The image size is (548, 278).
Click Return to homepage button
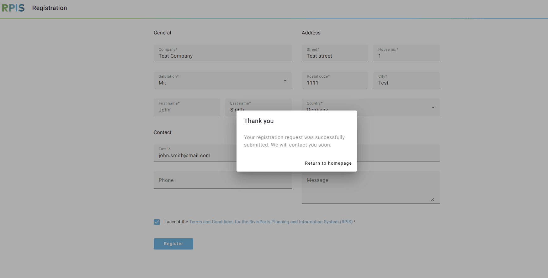coord(328,163)
